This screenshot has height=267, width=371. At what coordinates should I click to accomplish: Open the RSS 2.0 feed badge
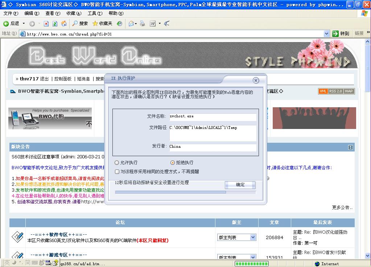point(335,91)
